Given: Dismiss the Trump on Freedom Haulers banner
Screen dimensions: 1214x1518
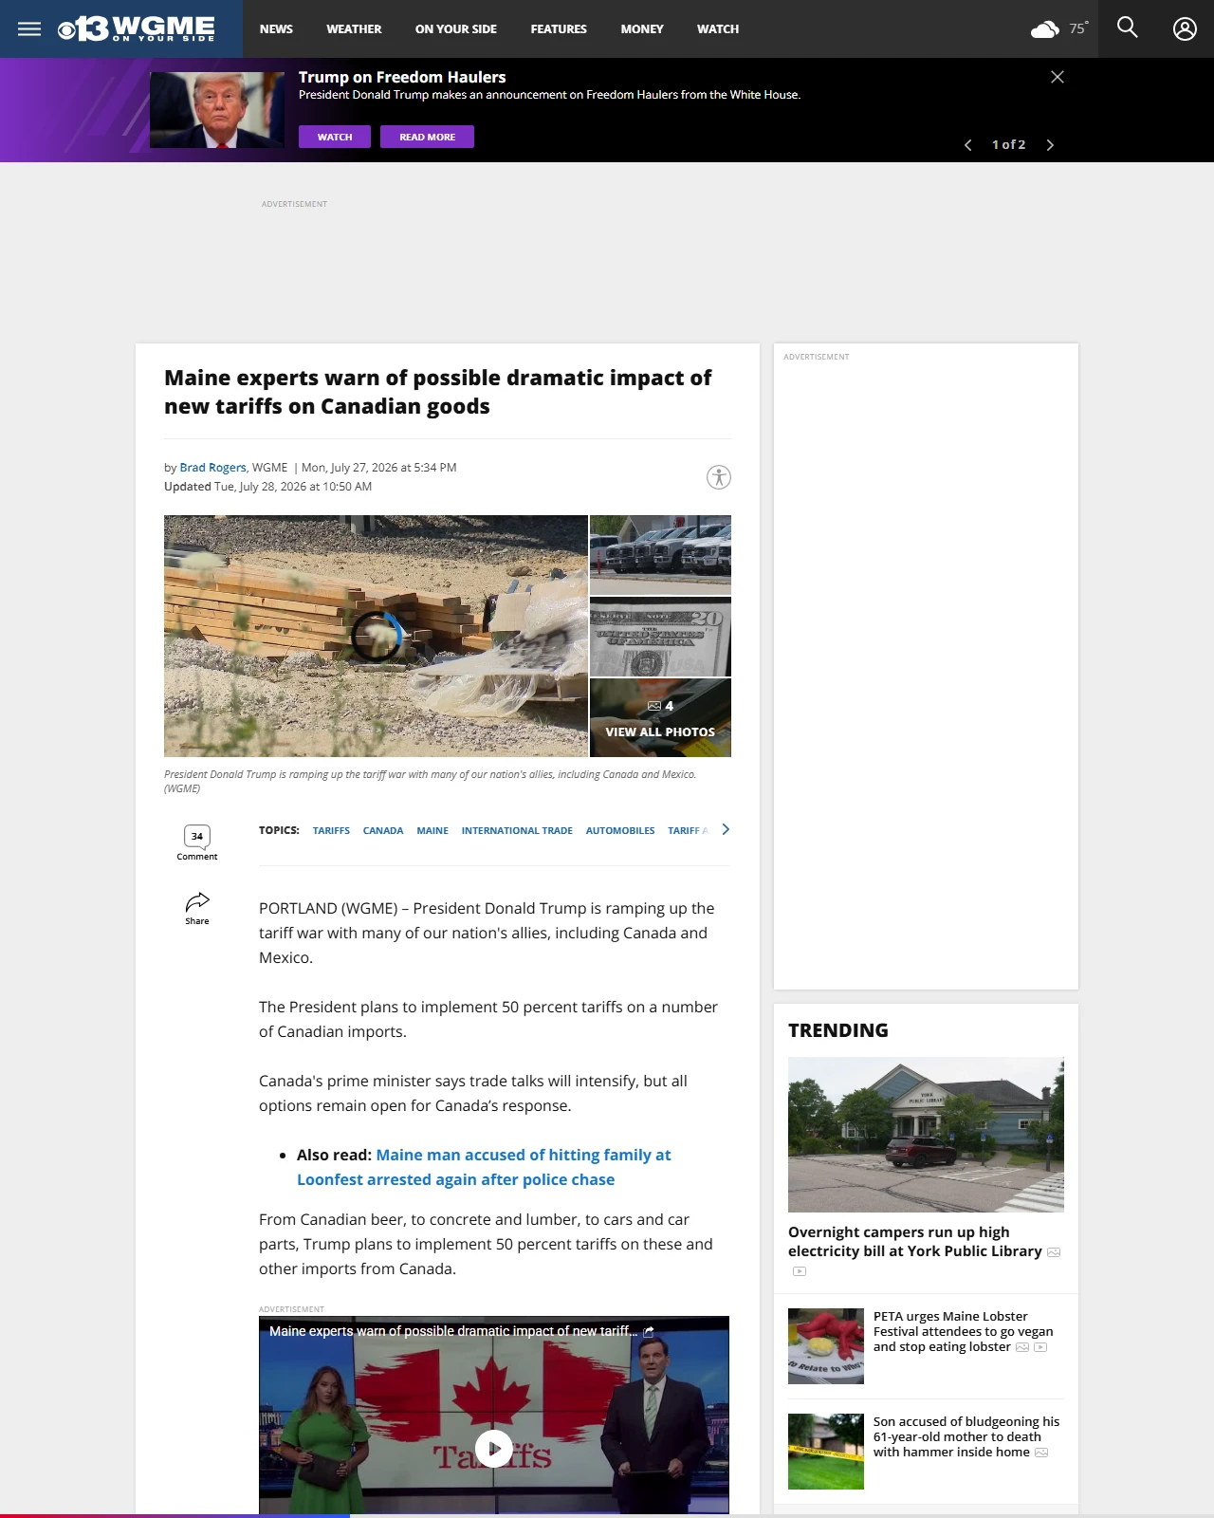Looking at the screenshot, I should 1058,77.
